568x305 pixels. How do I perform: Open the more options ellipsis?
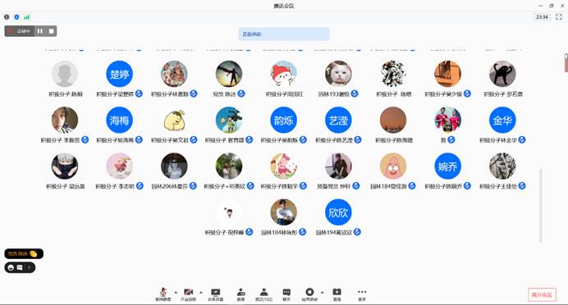[362, 294]
